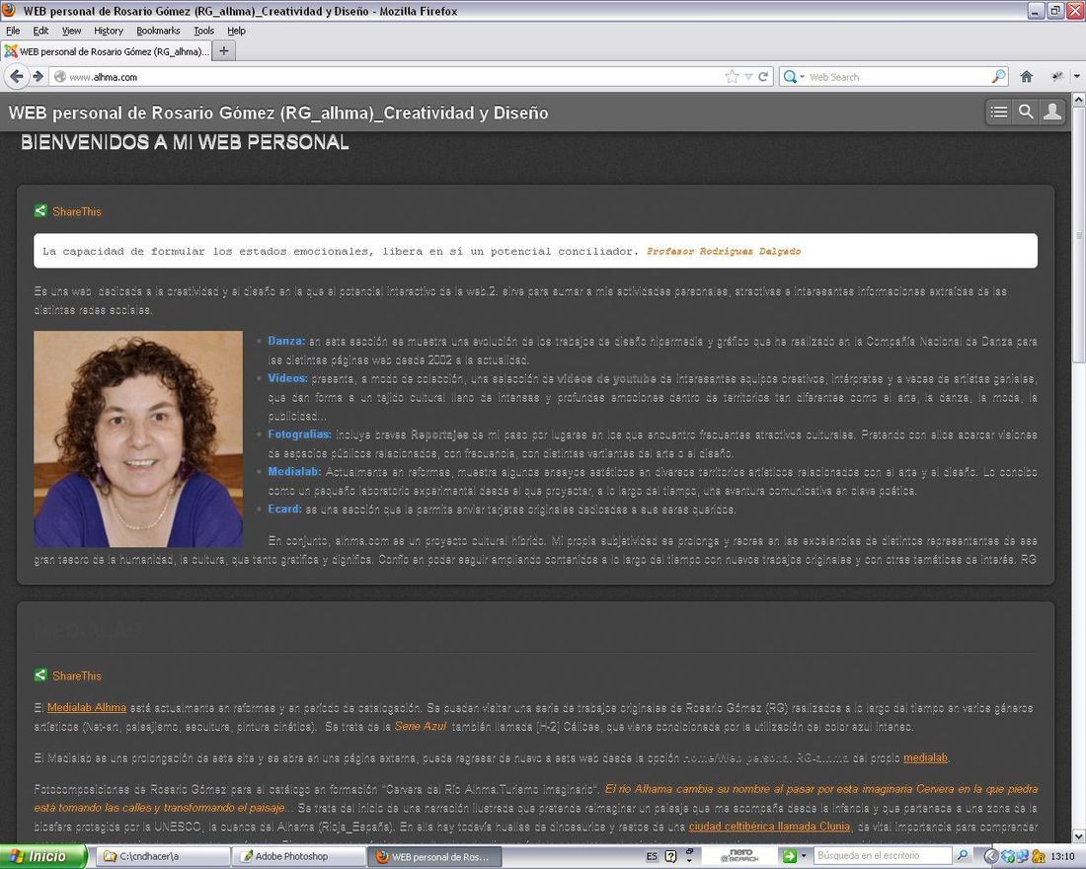Go forward using the Firefox forward arrow
Screen dimensions: 1086x869
(x=39, y=76)
